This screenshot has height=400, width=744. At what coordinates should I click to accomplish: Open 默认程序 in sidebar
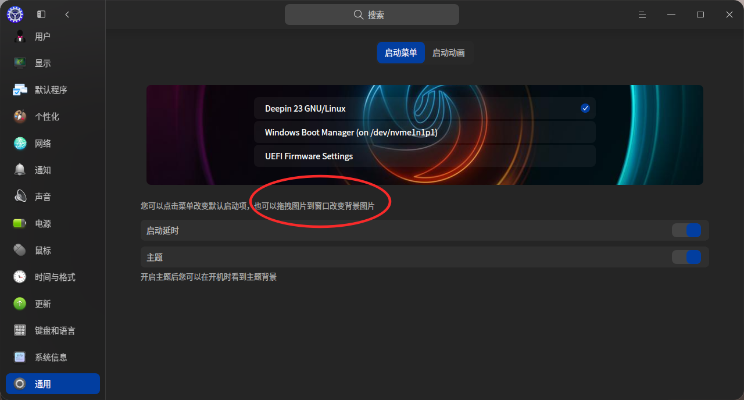point(53,90)
